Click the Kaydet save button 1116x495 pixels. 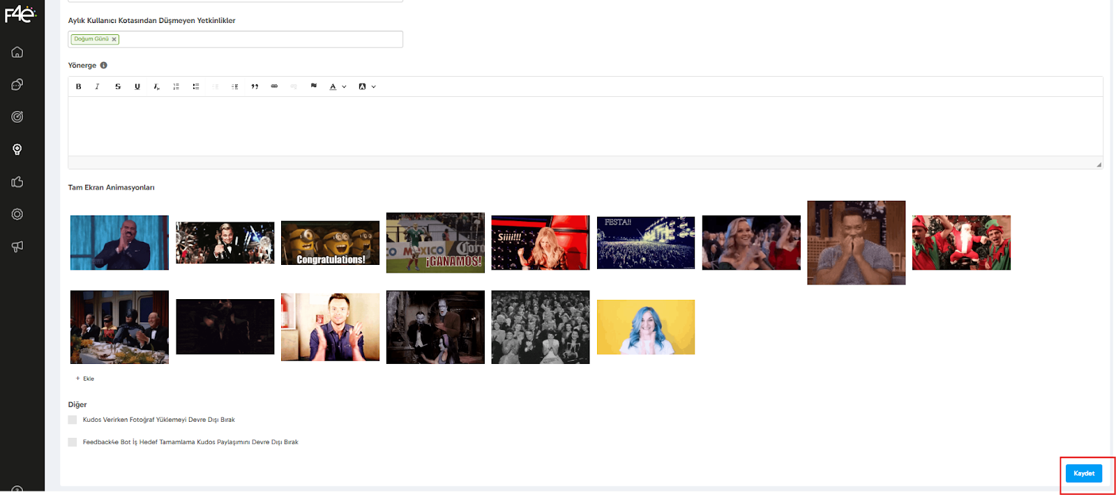coord(1083,473)
